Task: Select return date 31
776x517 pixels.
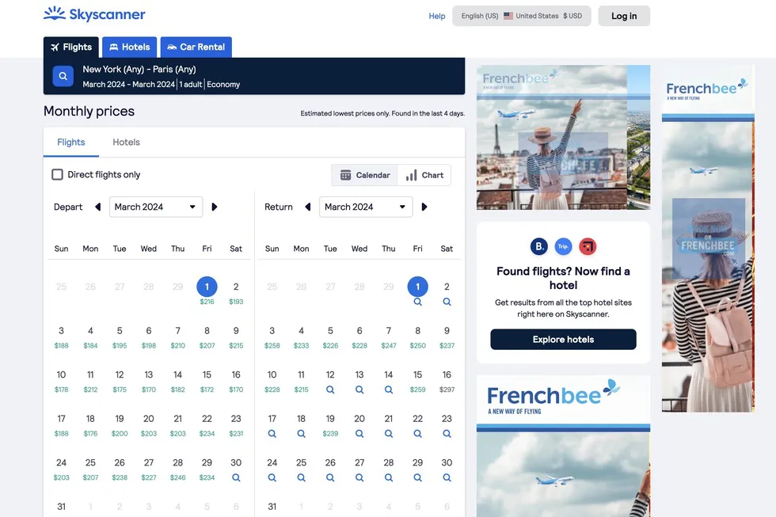Action: (272, 507)
